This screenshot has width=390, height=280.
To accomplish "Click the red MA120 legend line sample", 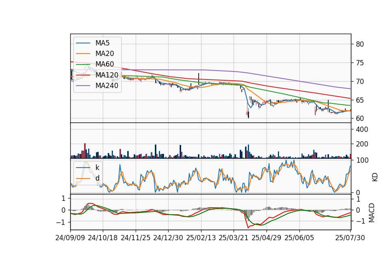I will (83, 75).
